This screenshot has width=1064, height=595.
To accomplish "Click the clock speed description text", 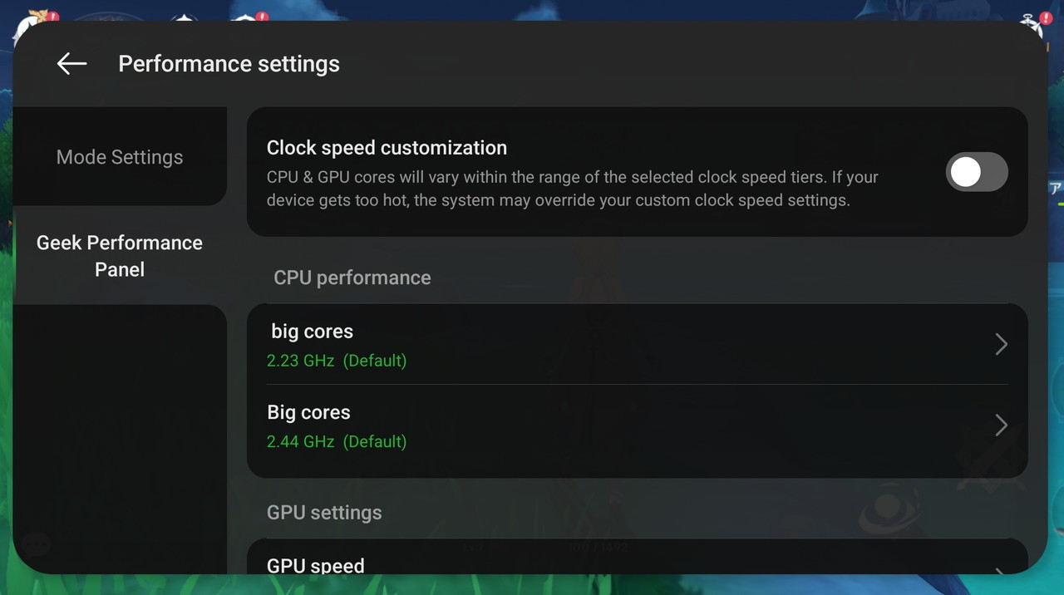I will pyautogui.click(x=572, y=189).
